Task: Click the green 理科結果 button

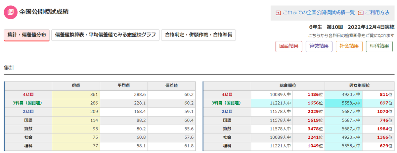Action: [379, 46]
